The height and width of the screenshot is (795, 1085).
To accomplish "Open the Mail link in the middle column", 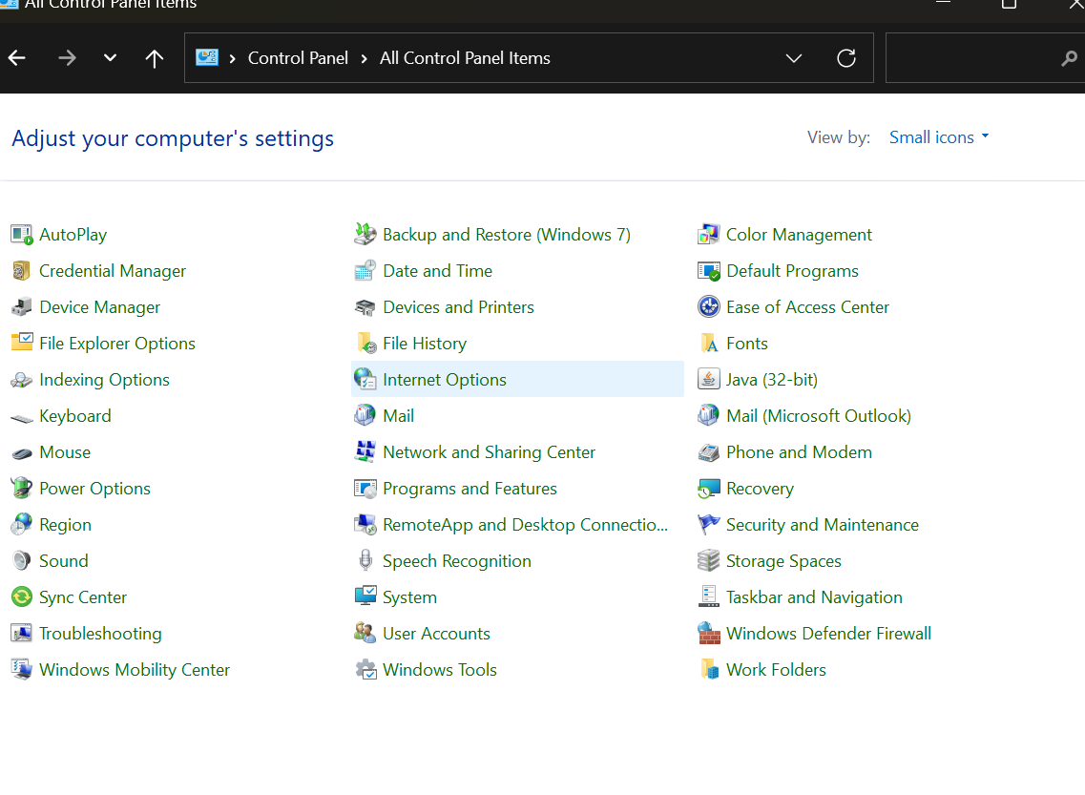I will (x=399, y=416).
